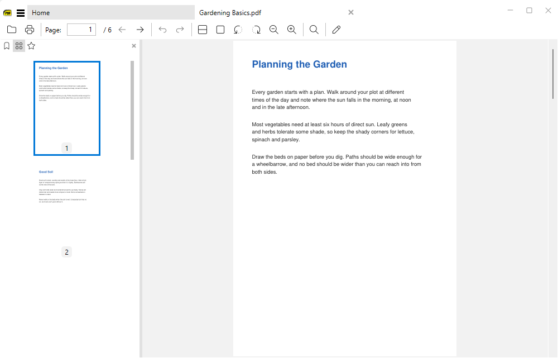This screenshot has width=558, height=358.
Task: Click the yellow PDF app logo
Action: pos(7,13)
